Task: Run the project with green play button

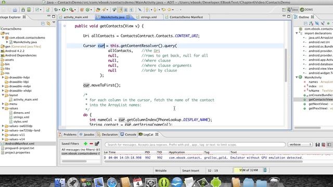Action: pyautogui.click(x=63, y=10)
